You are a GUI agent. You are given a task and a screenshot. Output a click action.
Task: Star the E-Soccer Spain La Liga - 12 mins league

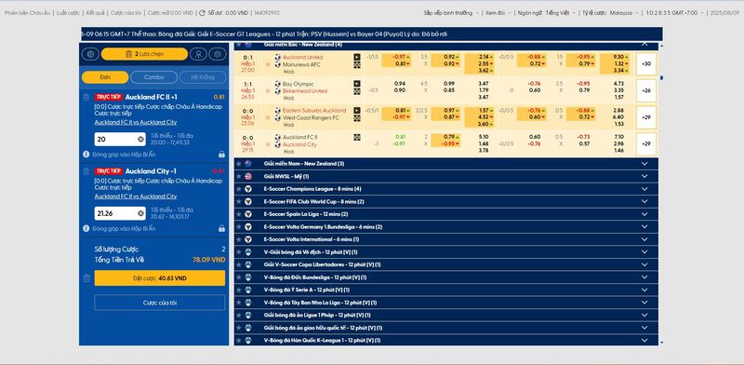coord(239,214)
